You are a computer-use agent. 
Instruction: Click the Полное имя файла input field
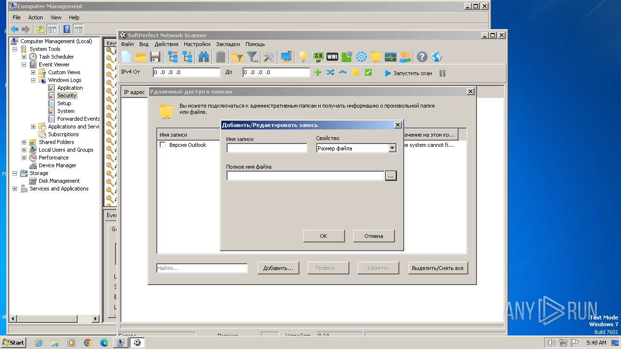pyautogui.click(x=306, y=176)
